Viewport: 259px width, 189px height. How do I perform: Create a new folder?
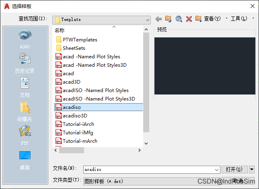198,19
